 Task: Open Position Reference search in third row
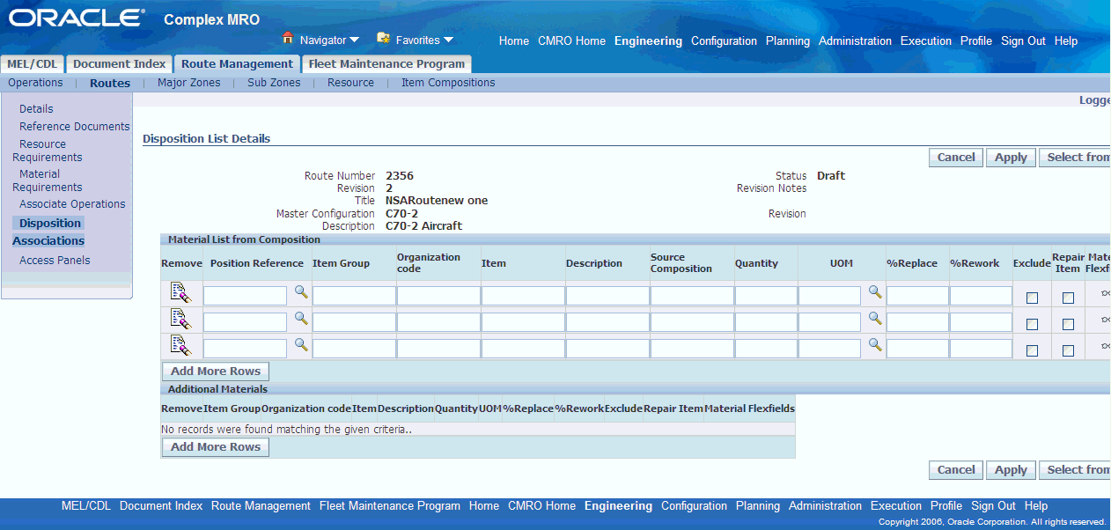pos(301,345)
